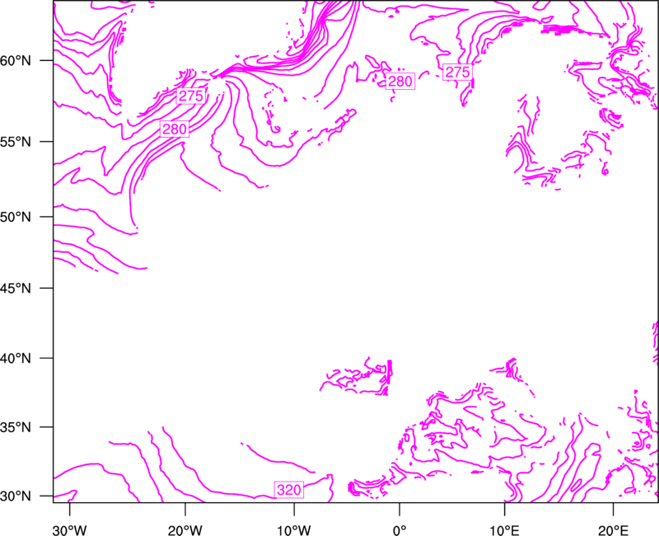This screenshot has height=536, width=659.
Task: Click the 55°N latitude axis label
Action: tap(16, 142)
